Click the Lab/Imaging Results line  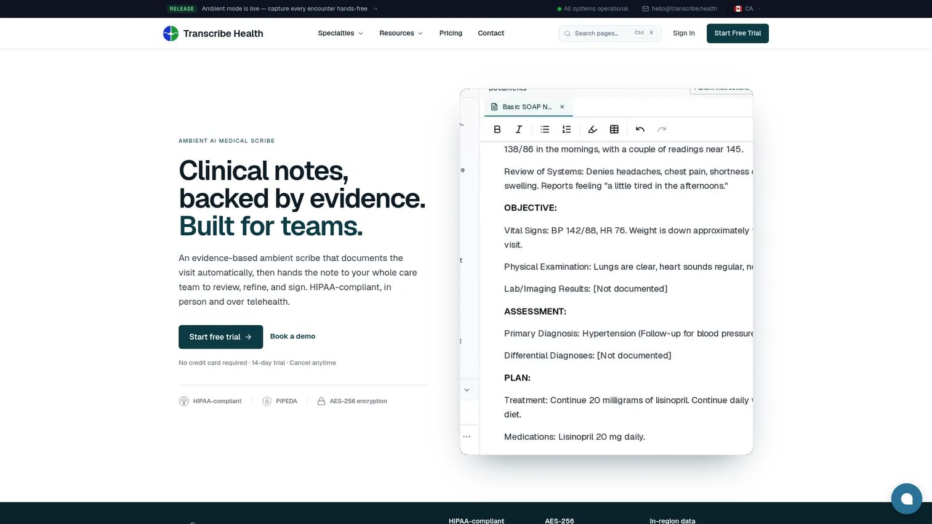[x=585, y=289]
